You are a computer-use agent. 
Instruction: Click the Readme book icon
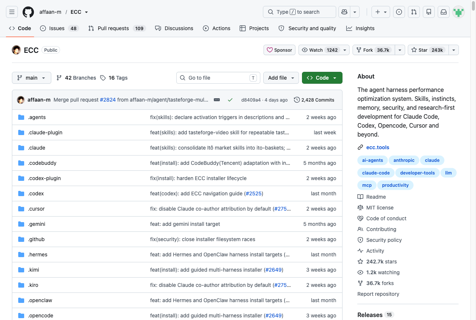coord(360,197)
